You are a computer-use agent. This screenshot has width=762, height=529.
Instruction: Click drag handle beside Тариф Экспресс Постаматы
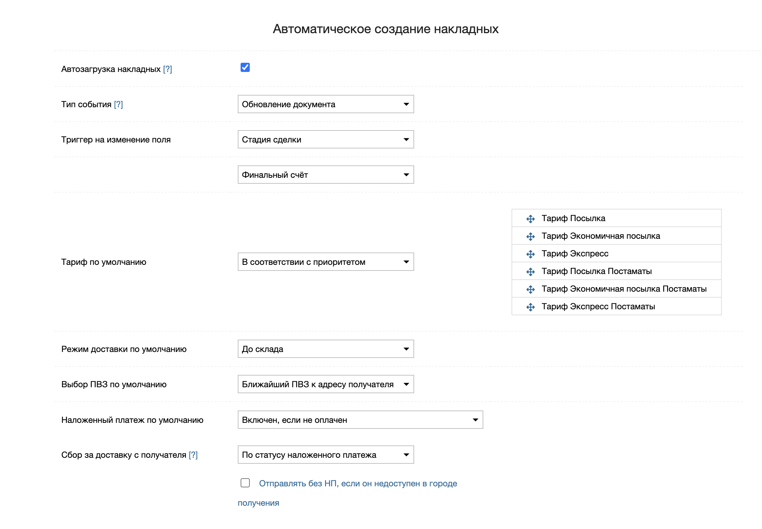pyautogui.click(x=530, y=307)
